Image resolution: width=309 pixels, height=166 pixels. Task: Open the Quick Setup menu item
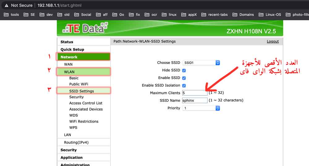(72, 49)
